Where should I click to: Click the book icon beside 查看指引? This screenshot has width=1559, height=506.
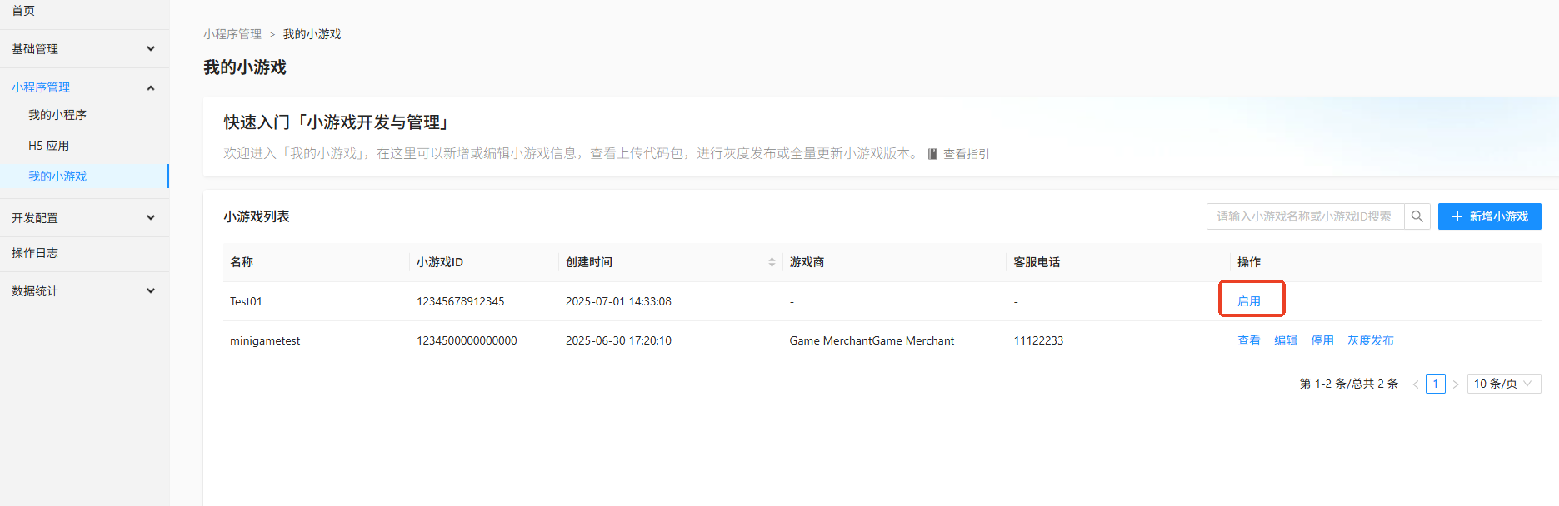[x=932, y=154]
